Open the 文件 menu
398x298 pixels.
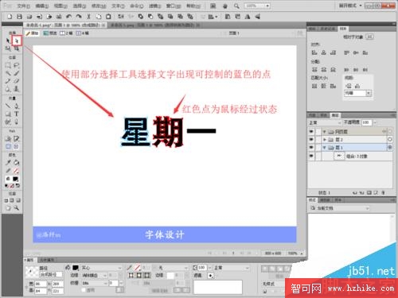pyautogui.click(x=23, y=6)
